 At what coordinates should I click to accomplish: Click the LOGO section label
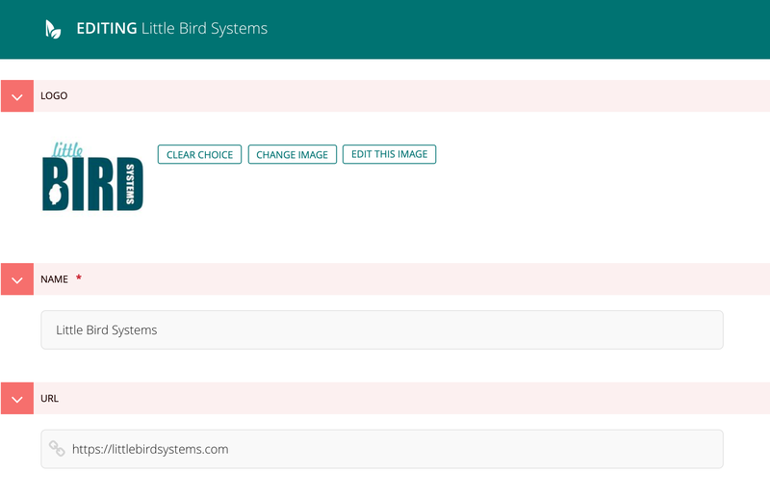[54, 96]
